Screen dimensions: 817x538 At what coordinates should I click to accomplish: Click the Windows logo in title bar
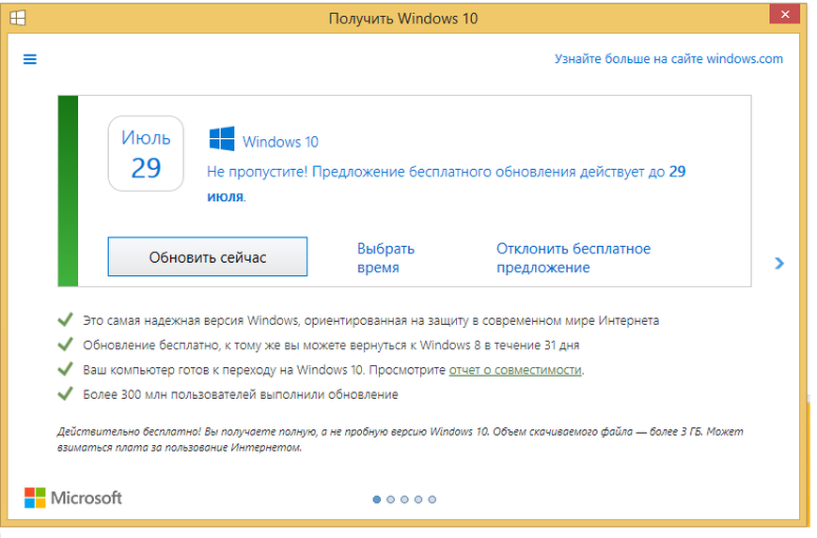click(x=18, y=18)
